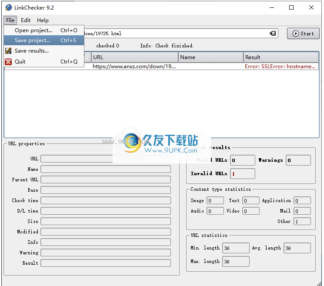Click the Save results pencil icon

[x=8, y=50]
